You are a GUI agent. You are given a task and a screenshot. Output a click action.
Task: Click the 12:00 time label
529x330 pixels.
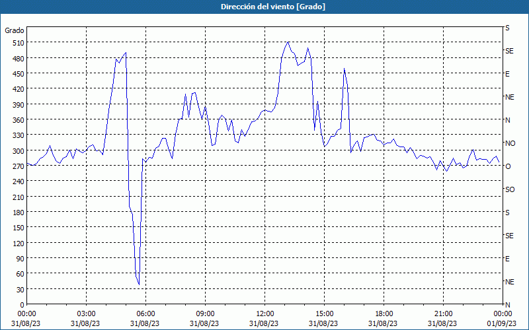tap(264, 314)
